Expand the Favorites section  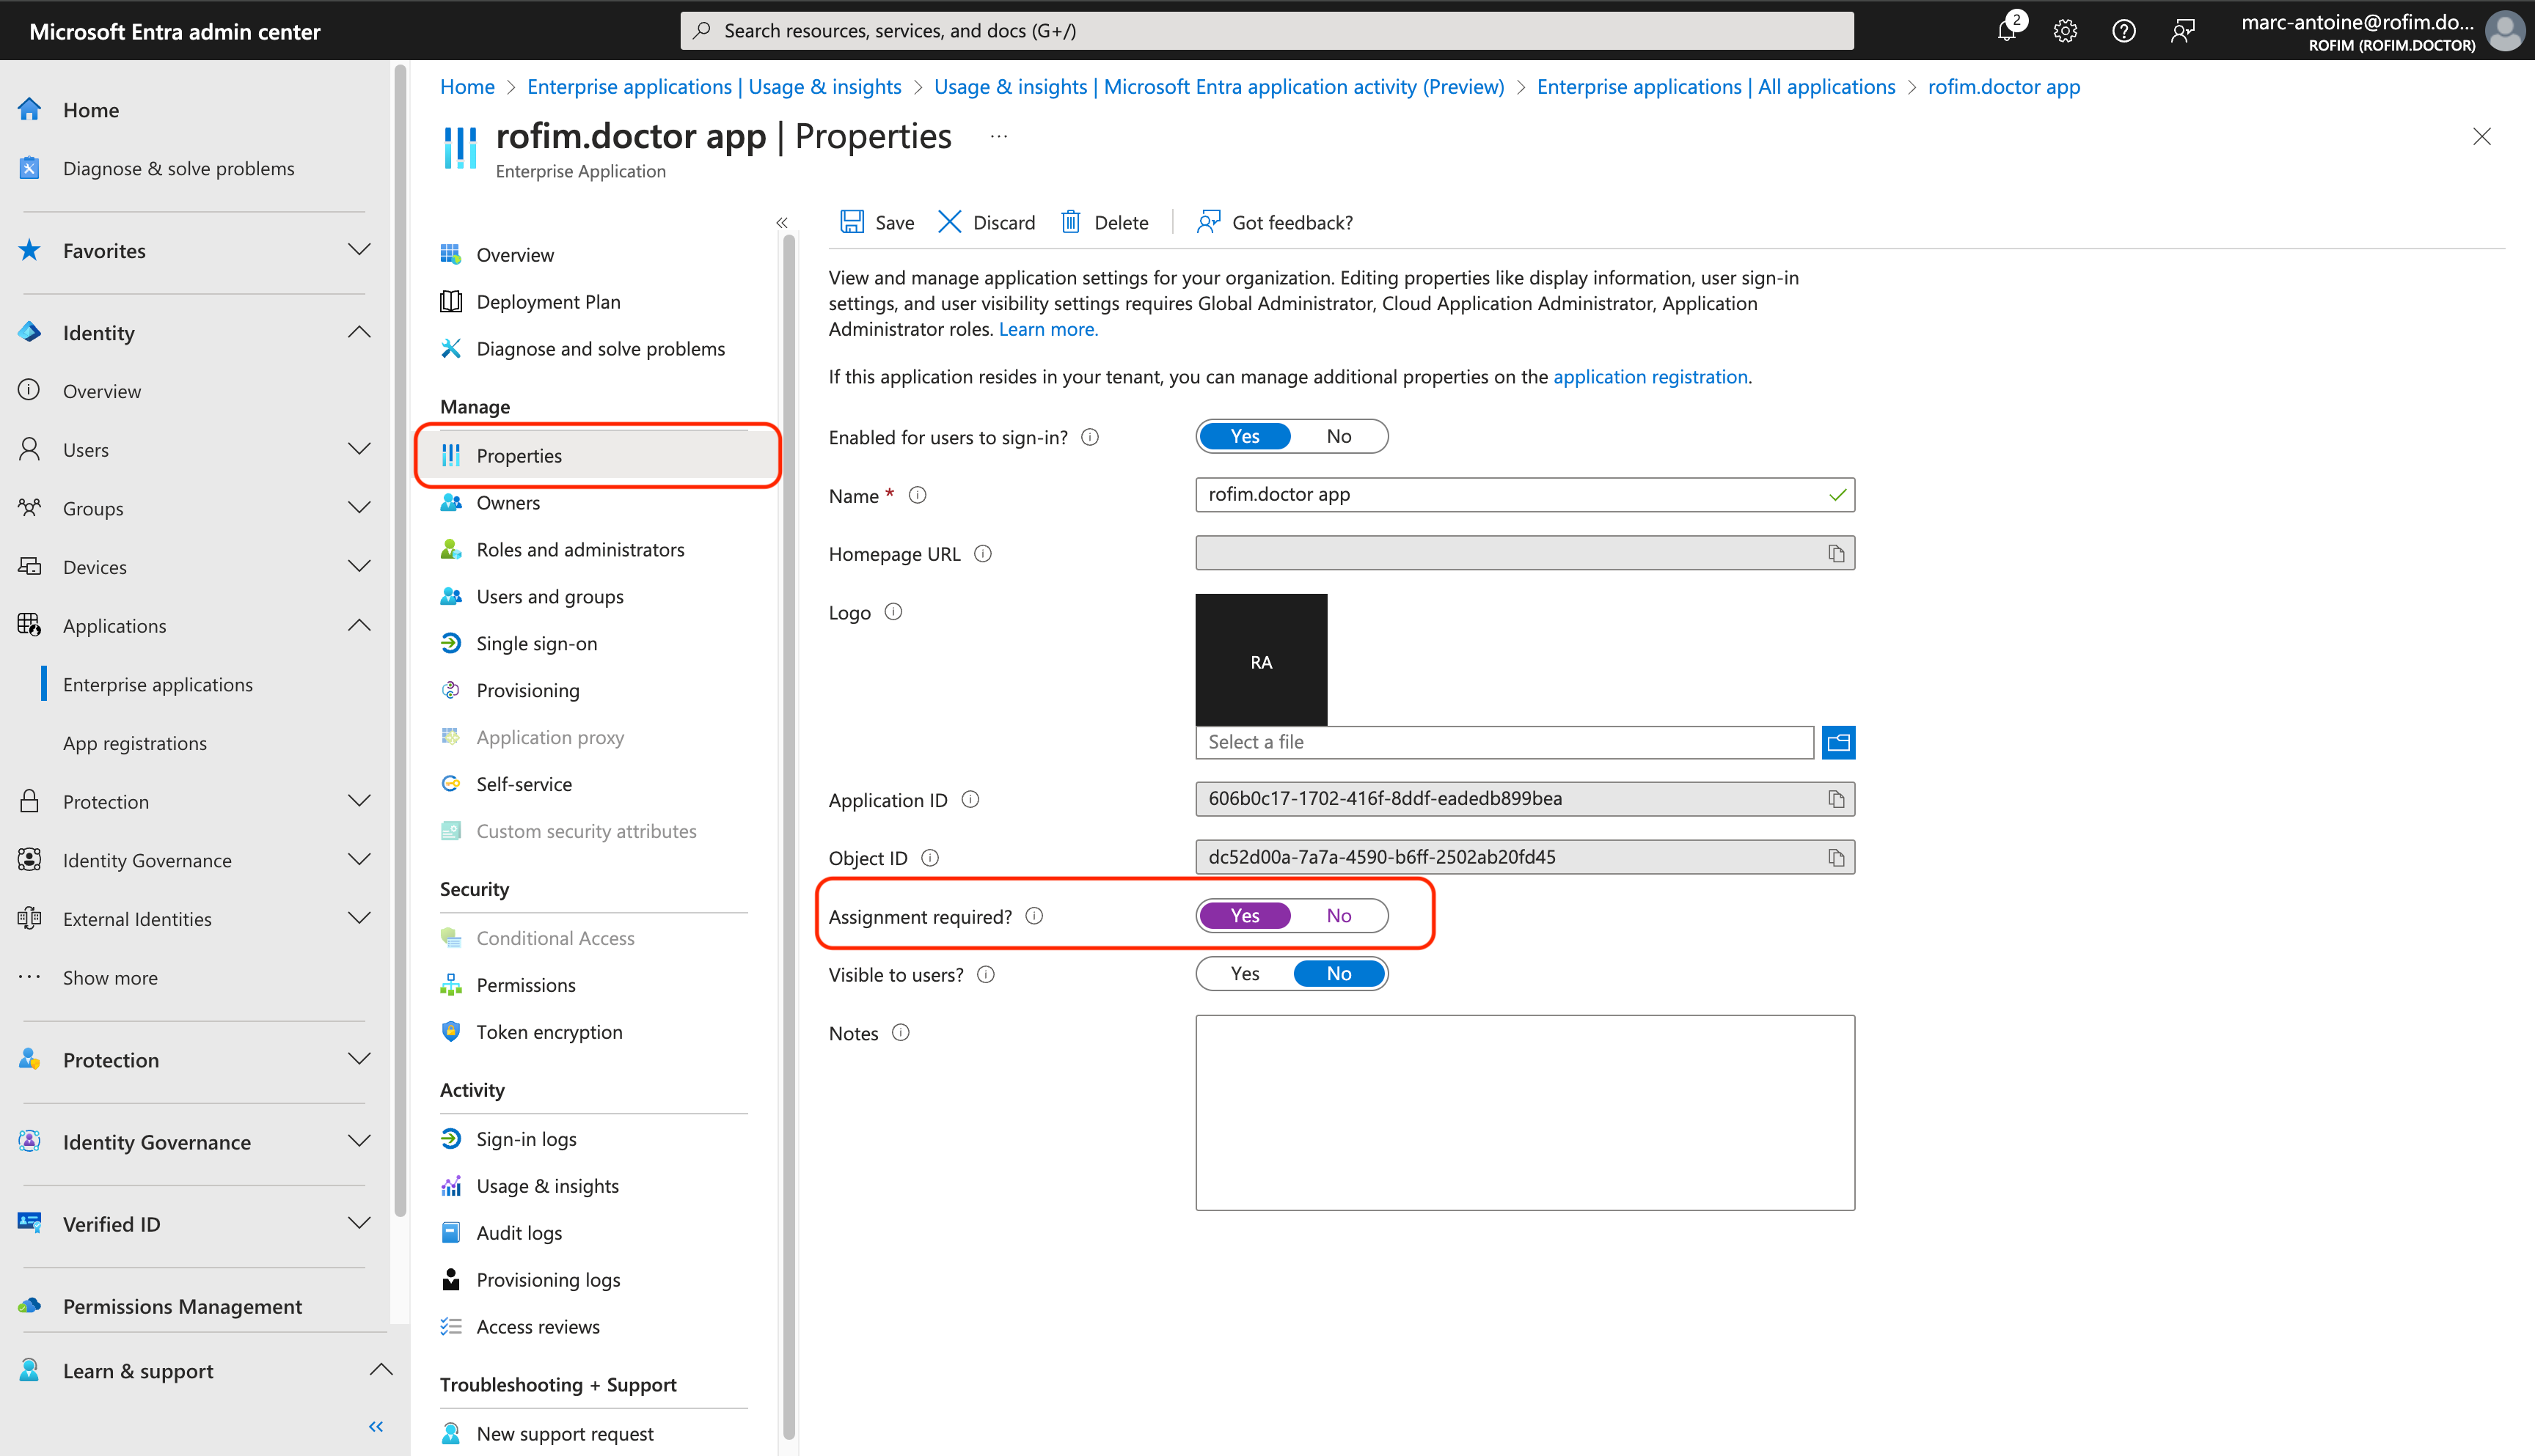(359, 250)
